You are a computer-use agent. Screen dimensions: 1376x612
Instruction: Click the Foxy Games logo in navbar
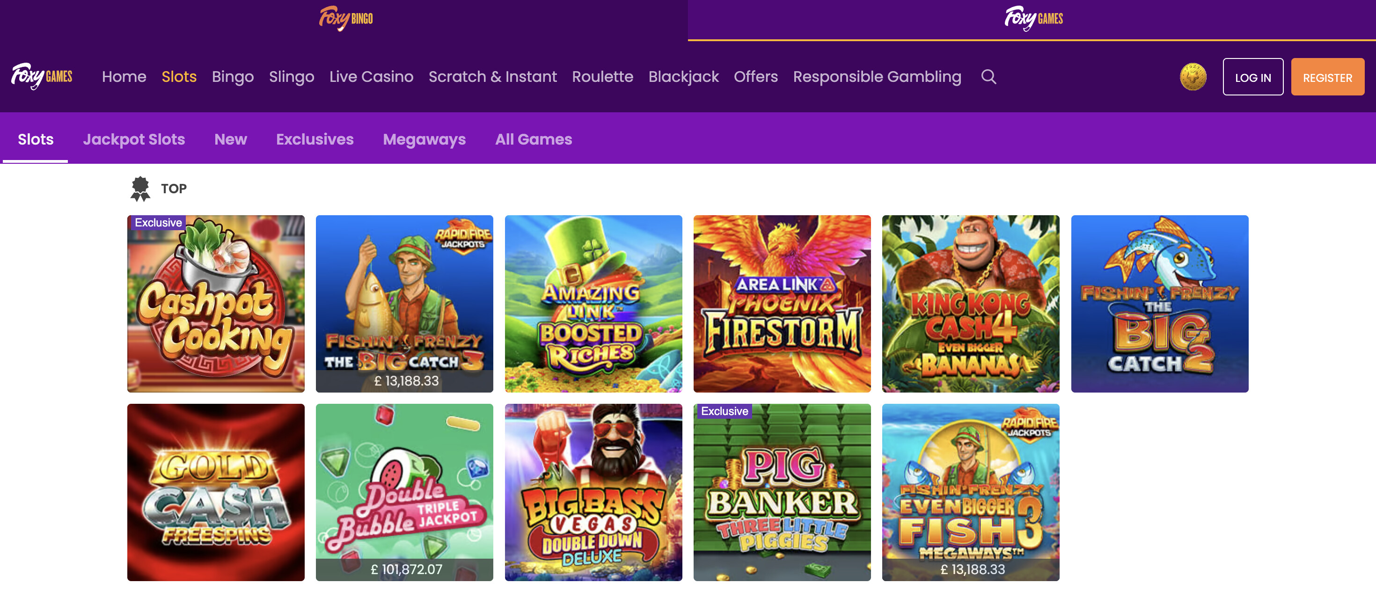[x=42, y=76]
